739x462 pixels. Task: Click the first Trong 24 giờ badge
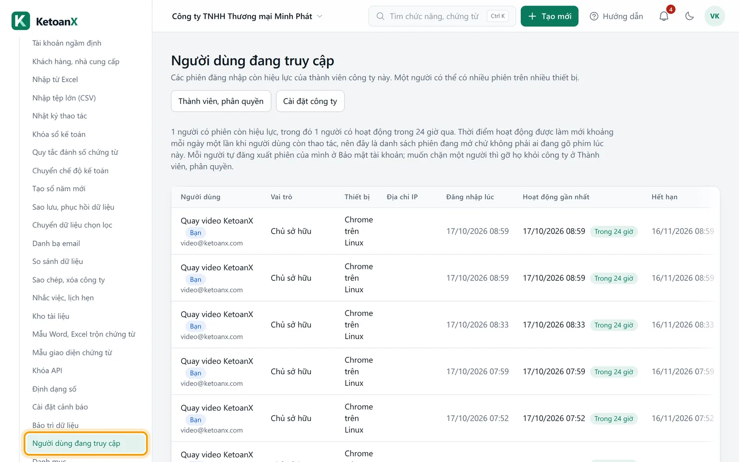click(614, 231)
